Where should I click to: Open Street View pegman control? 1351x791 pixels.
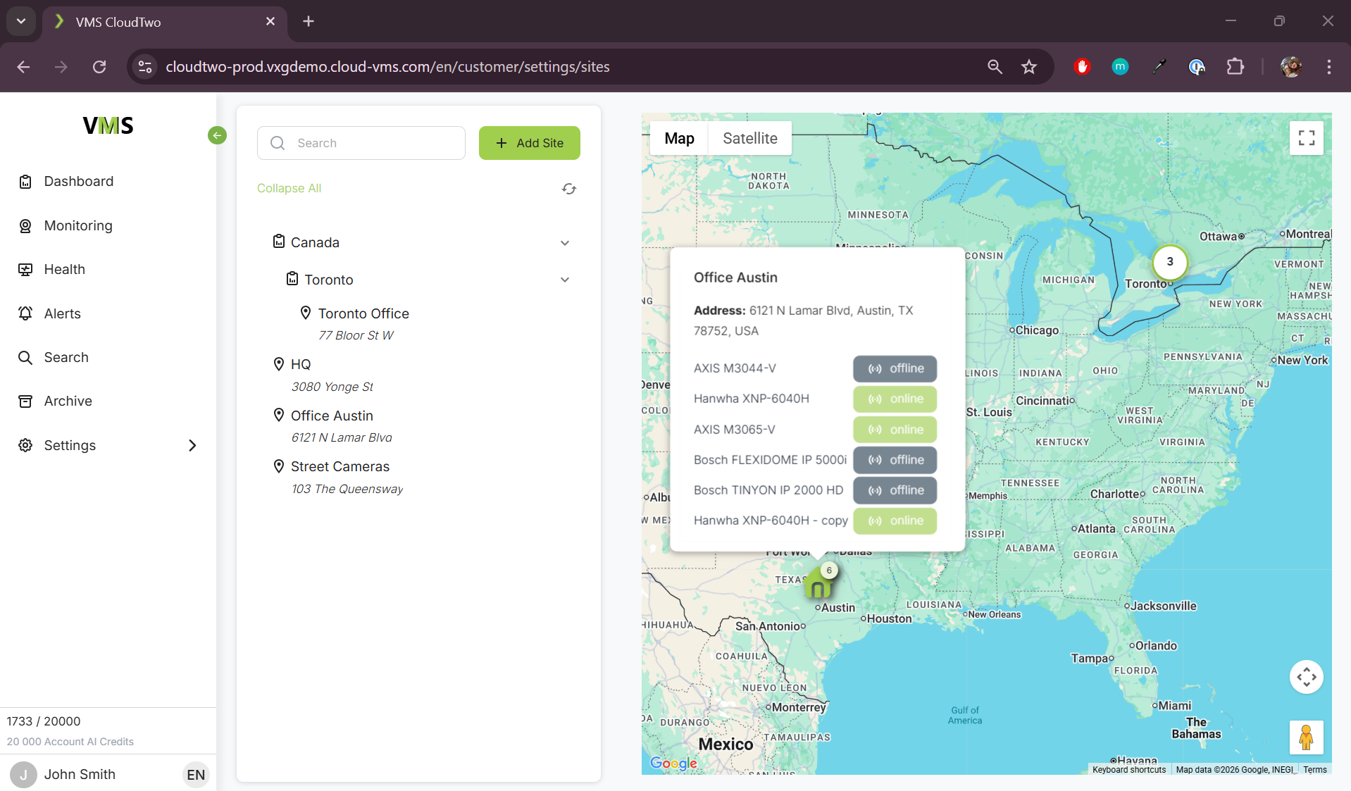[1305, 737]
